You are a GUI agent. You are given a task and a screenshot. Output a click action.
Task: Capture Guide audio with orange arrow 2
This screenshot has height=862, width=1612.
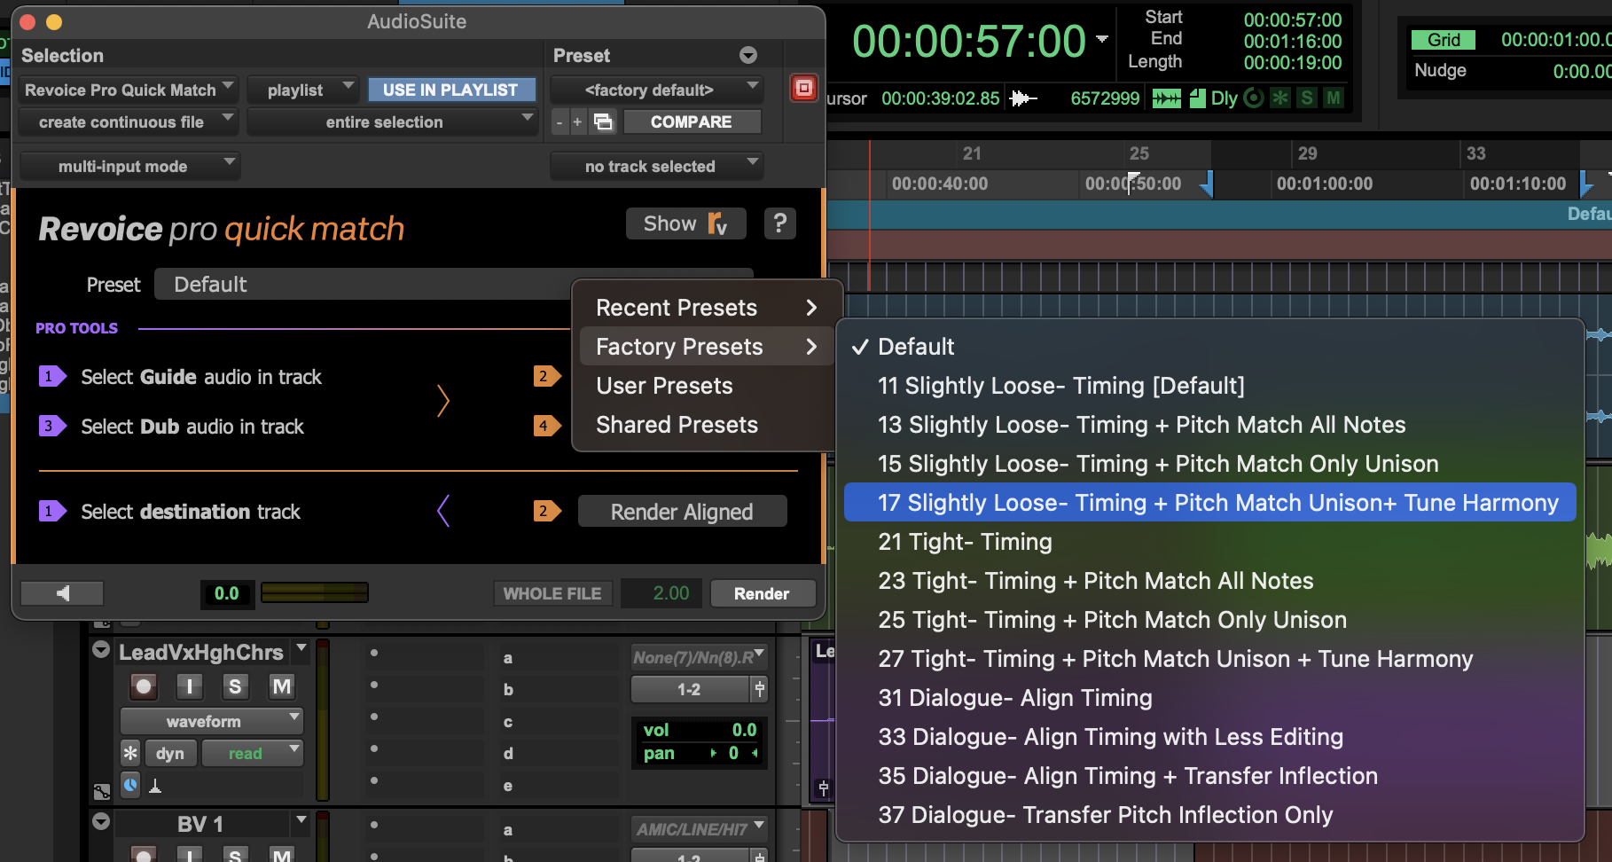click(x=545, y=376)
